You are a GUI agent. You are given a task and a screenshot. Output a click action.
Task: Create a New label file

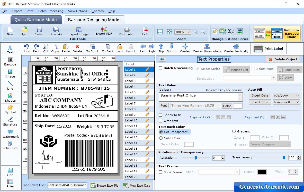pos(10,31)
